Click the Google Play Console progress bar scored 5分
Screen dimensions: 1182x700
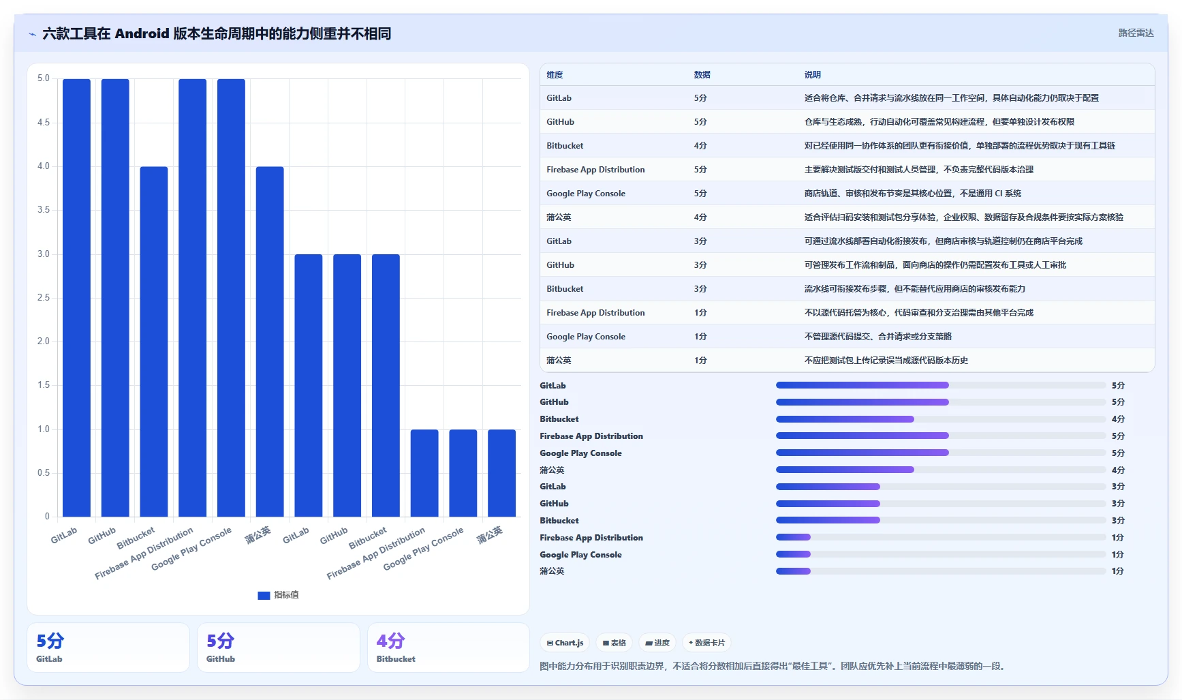click(x=941, y=453)
